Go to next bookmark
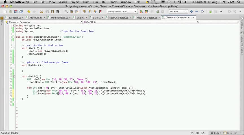 [x=95, y=12]
